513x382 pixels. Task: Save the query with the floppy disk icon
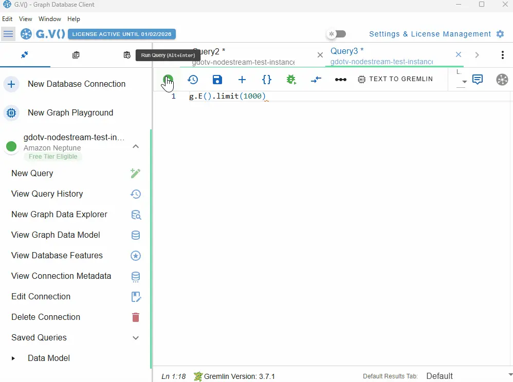217,80
